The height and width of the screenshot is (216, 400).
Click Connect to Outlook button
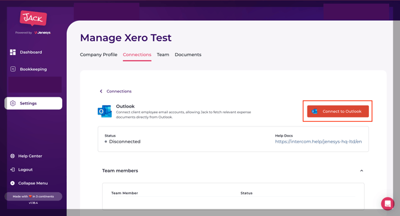point(338,112)
